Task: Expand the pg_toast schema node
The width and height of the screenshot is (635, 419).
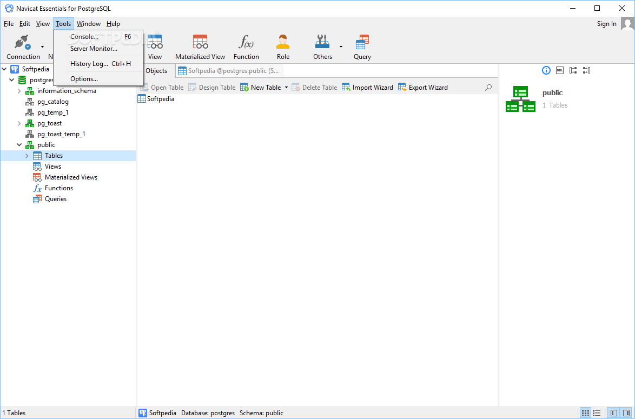Action: 19,123
